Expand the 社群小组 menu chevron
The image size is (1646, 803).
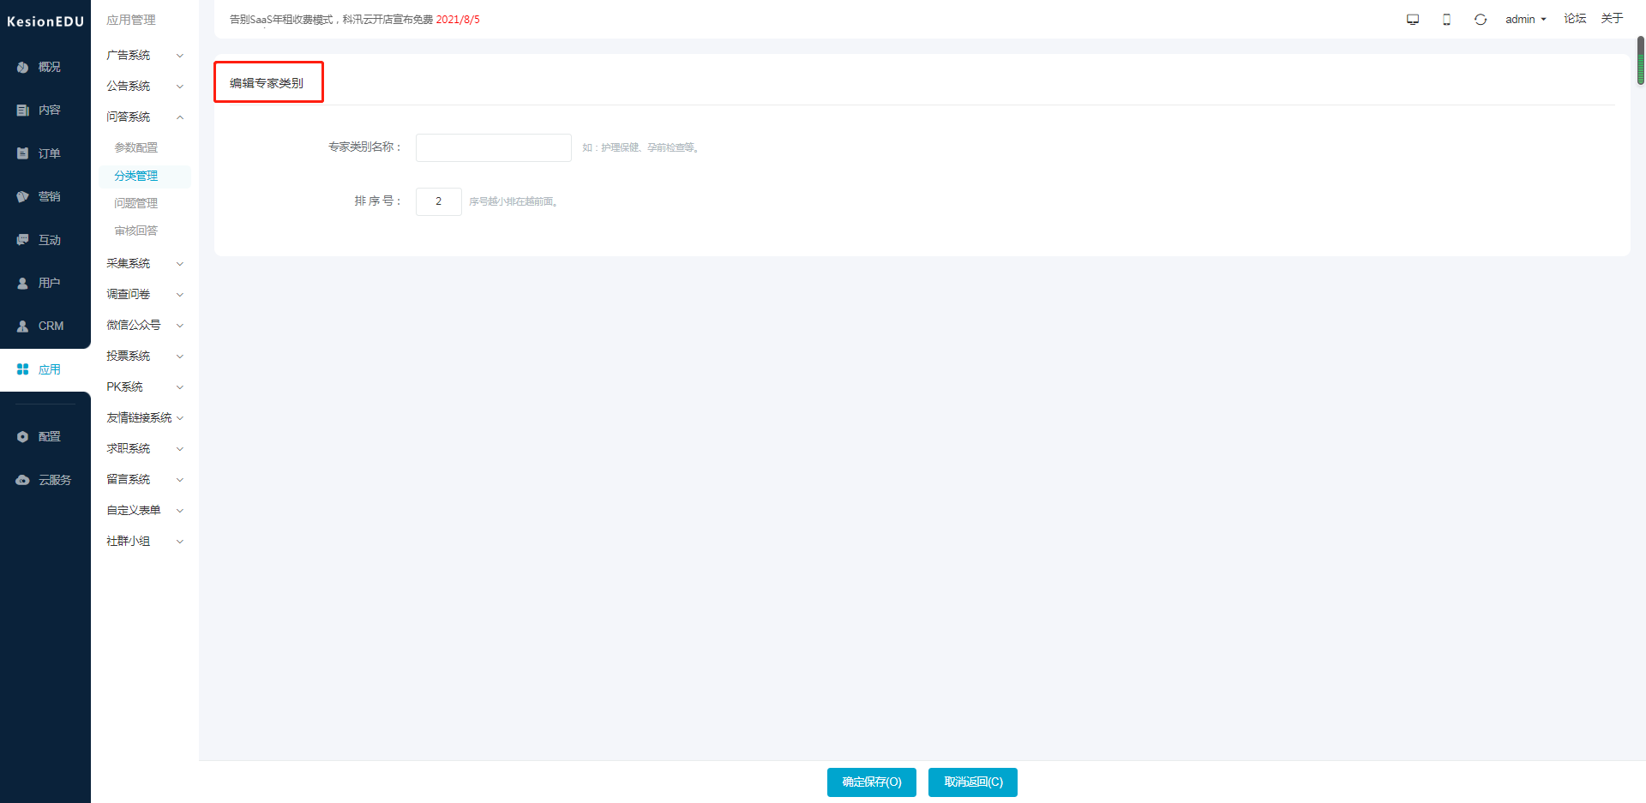pyautogui.click(x=180, y=542)
